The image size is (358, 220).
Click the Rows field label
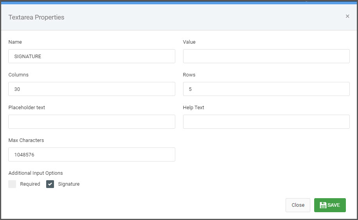point(189,75)
